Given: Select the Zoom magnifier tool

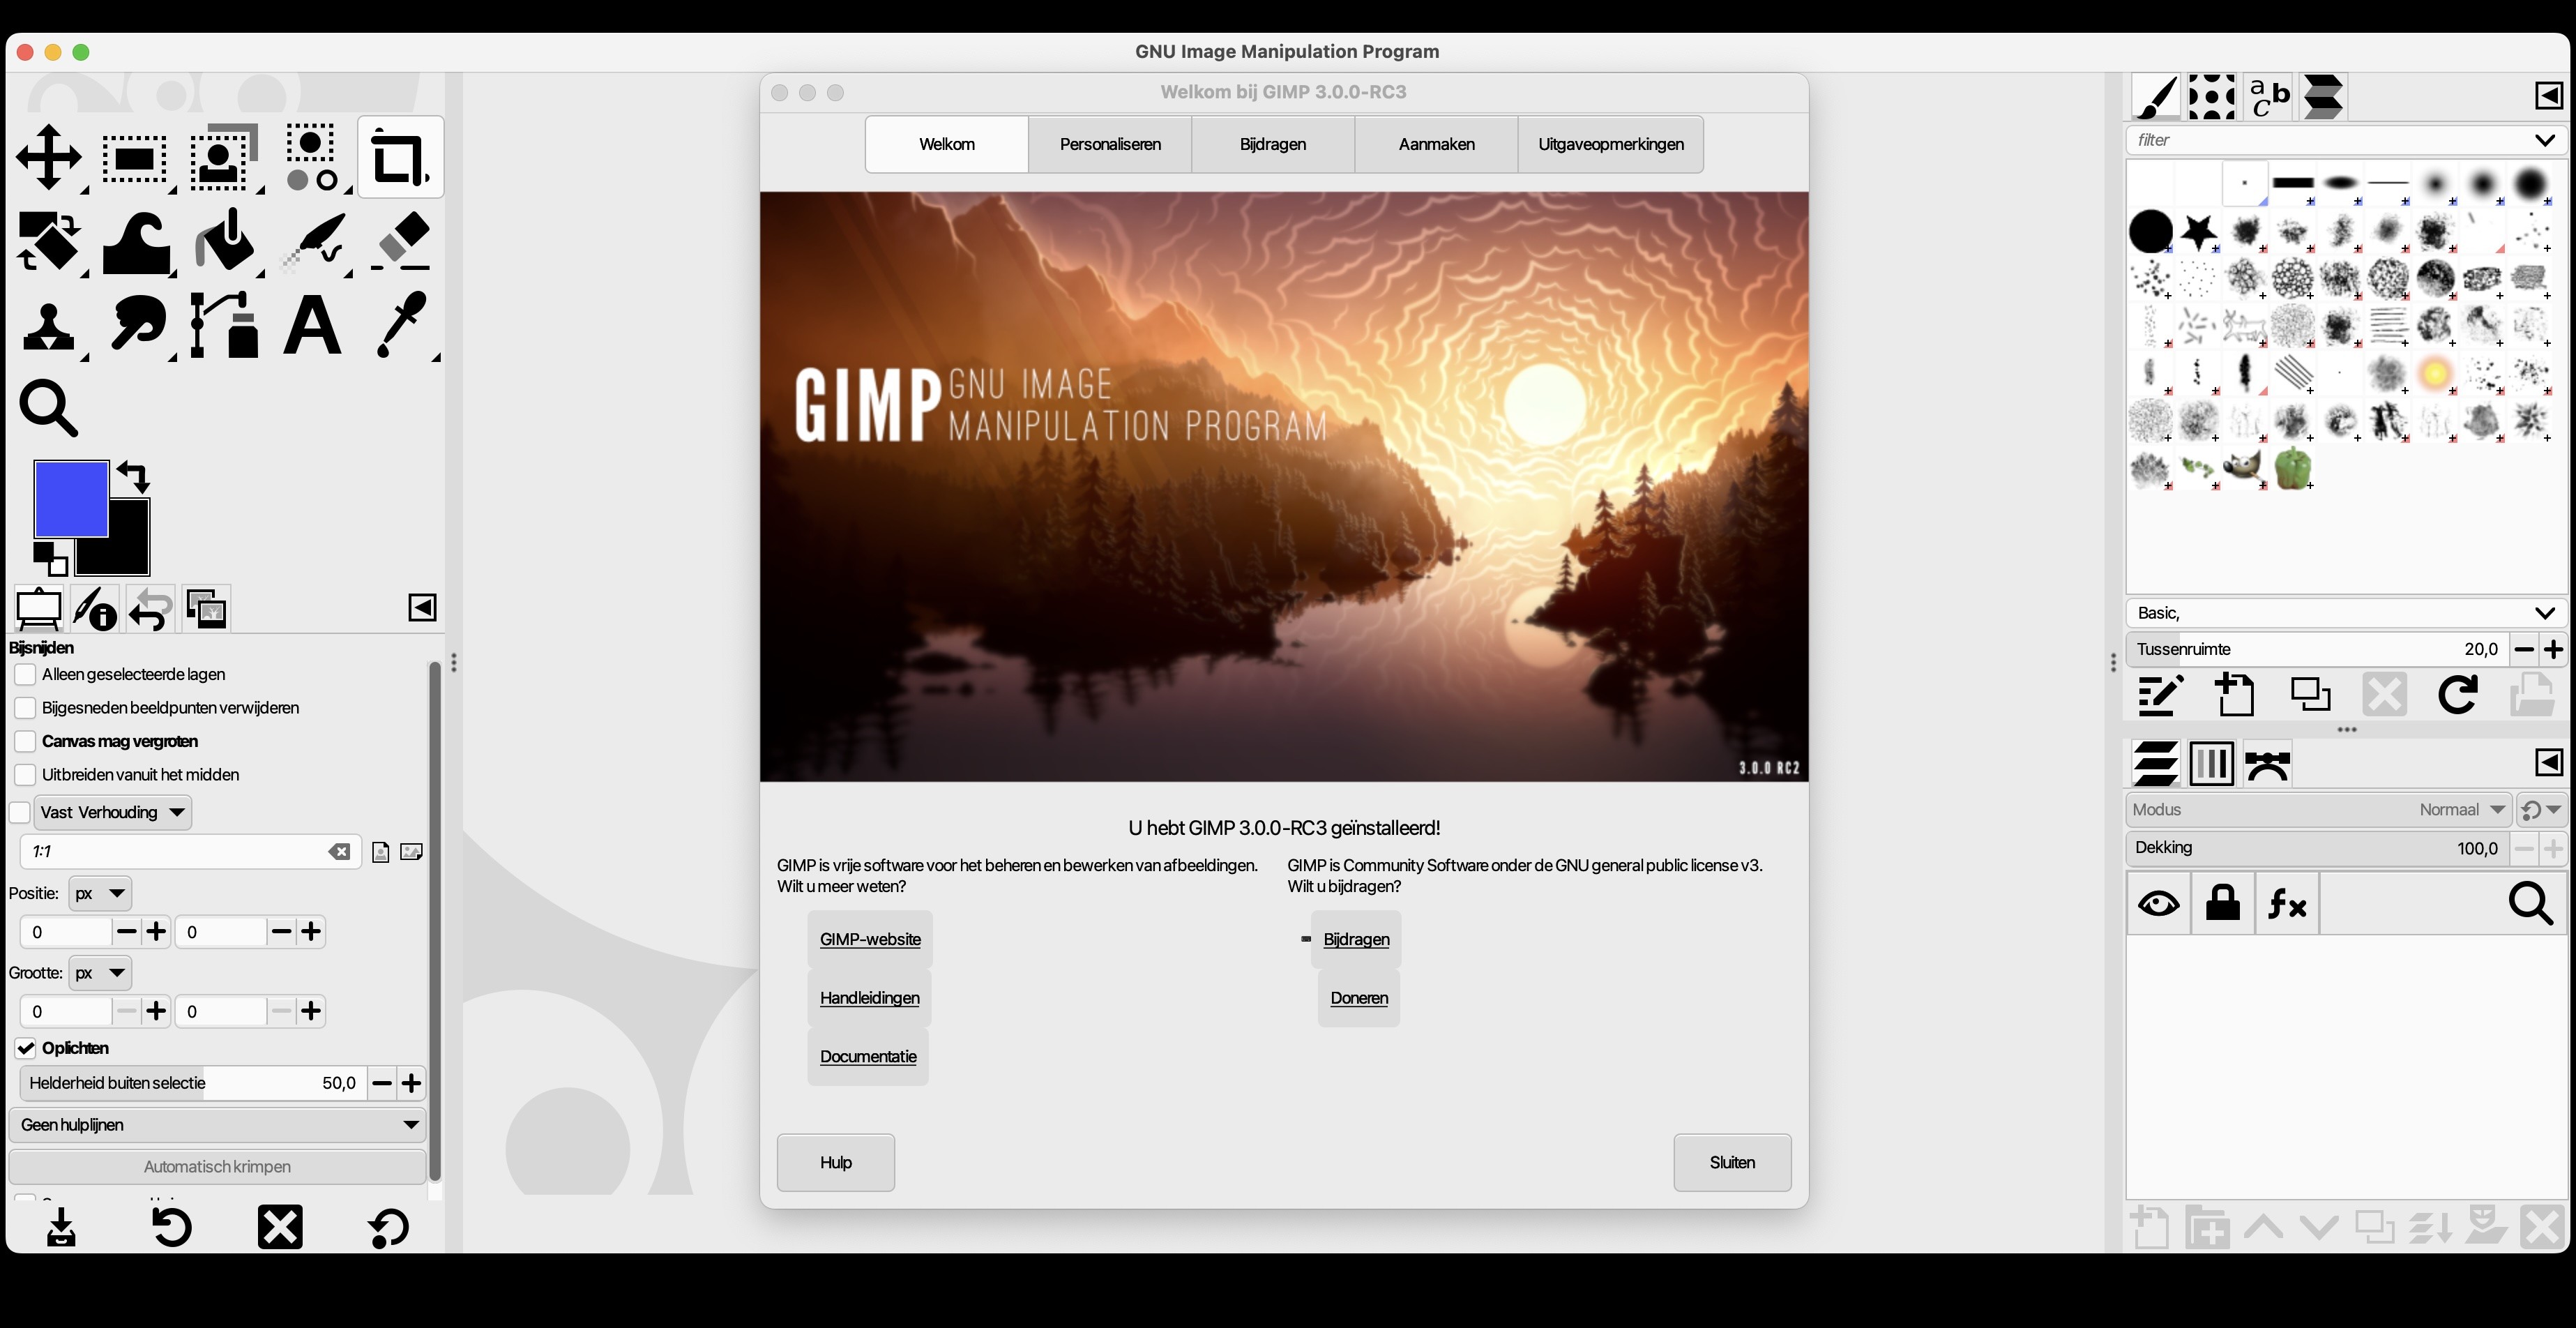Looking at the screenshot, I should tap(48, 408).
